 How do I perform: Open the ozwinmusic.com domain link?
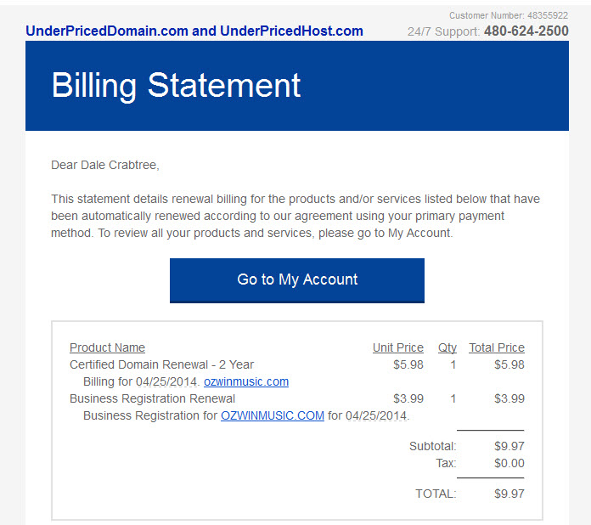point(246,381)
